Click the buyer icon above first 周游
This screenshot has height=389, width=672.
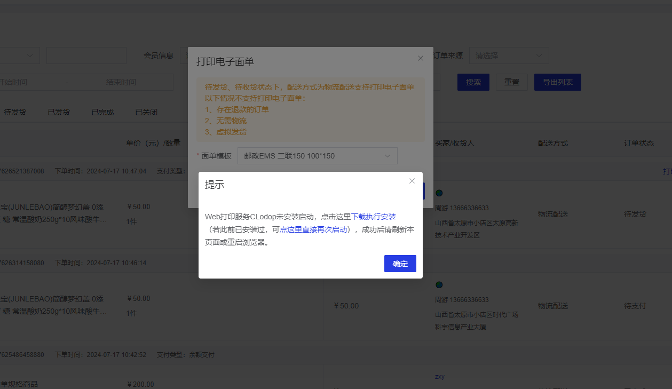(439, 193)
